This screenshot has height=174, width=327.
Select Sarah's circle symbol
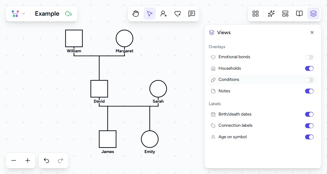click(158, 89)
